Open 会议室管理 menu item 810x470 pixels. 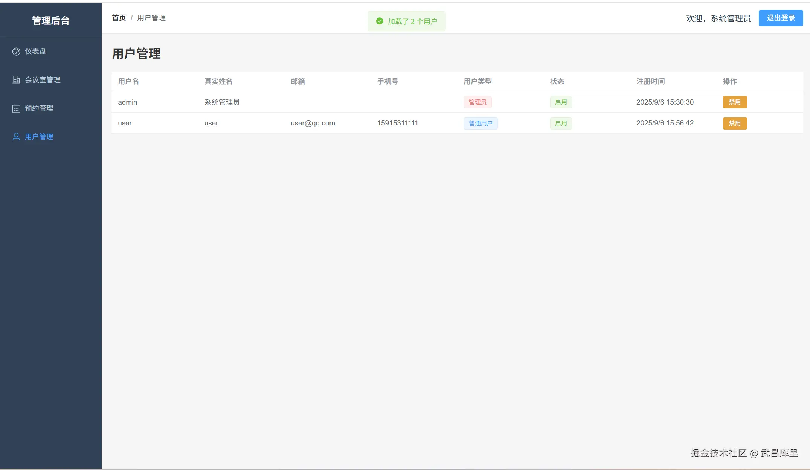(43, 80)
